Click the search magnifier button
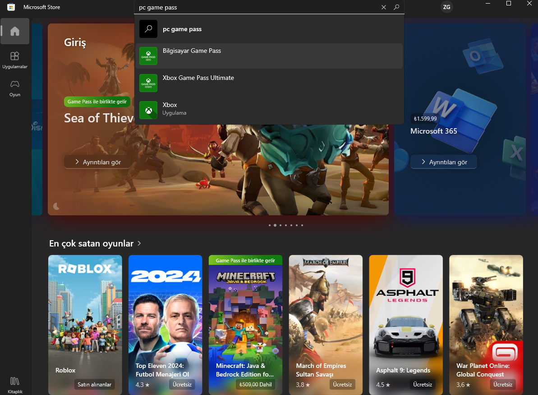Screen dimensions: 538x395 click(x=396, y=7)
